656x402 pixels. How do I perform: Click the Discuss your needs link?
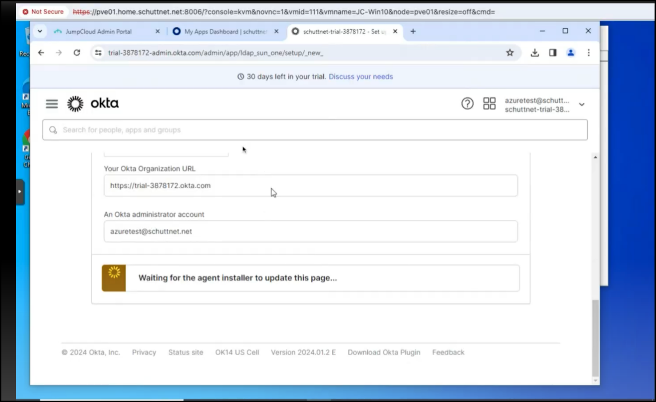click(x=361, y=76)
